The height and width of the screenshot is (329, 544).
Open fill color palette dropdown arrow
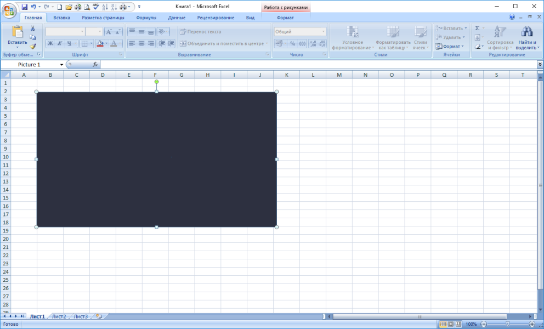(106, 43)
